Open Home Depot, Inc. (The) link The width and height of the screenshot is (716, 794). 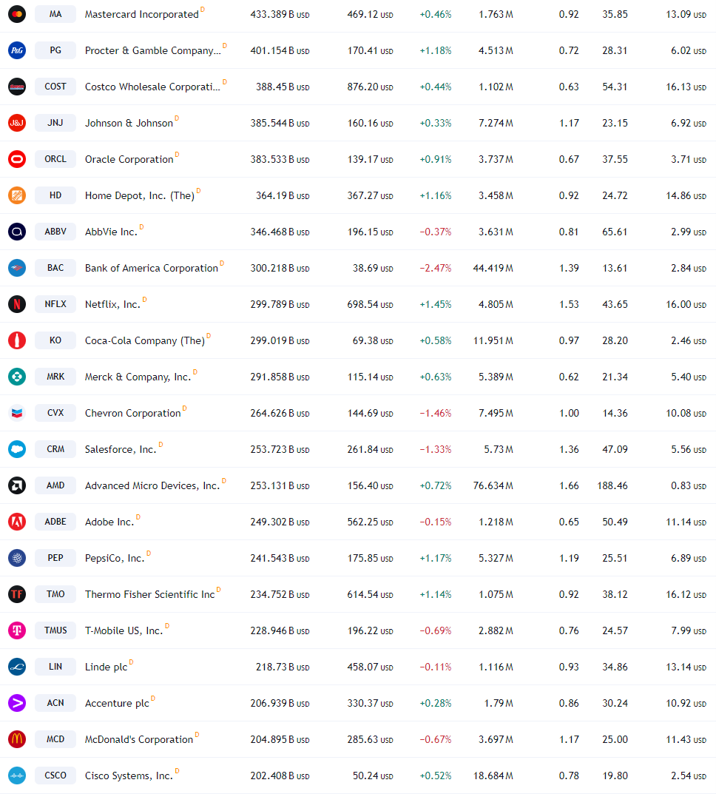pos(140,195)
